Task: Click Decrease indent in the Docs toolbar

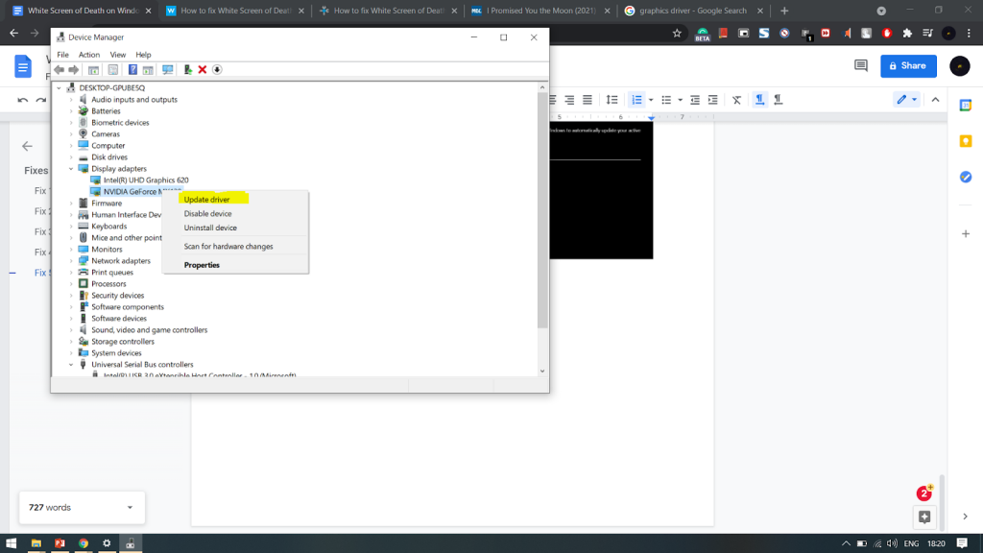Action: pyautogui.click(x=695, y=100)
